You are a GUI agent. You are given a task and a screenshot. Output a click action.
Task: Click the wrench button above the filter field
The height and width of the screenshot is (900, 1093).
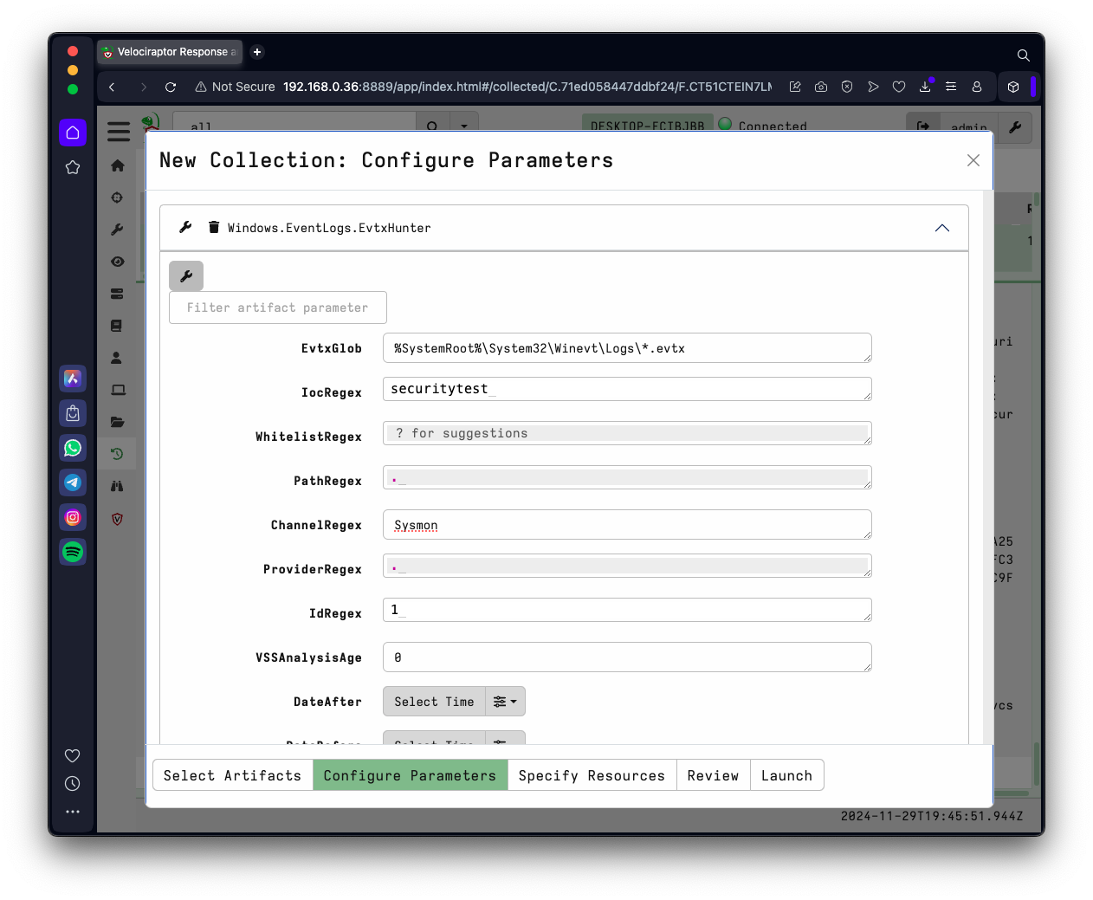tap(186, 276)
